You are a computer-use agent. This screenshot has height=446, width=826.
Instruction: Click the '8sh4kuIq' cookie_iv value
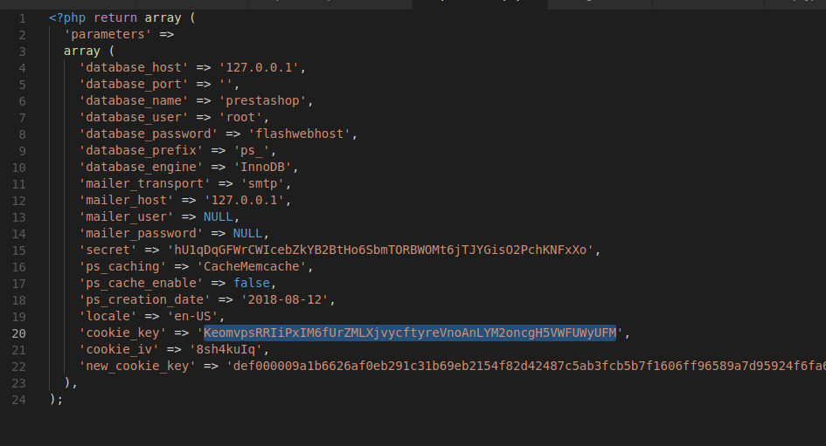click(x=226, y=349)
